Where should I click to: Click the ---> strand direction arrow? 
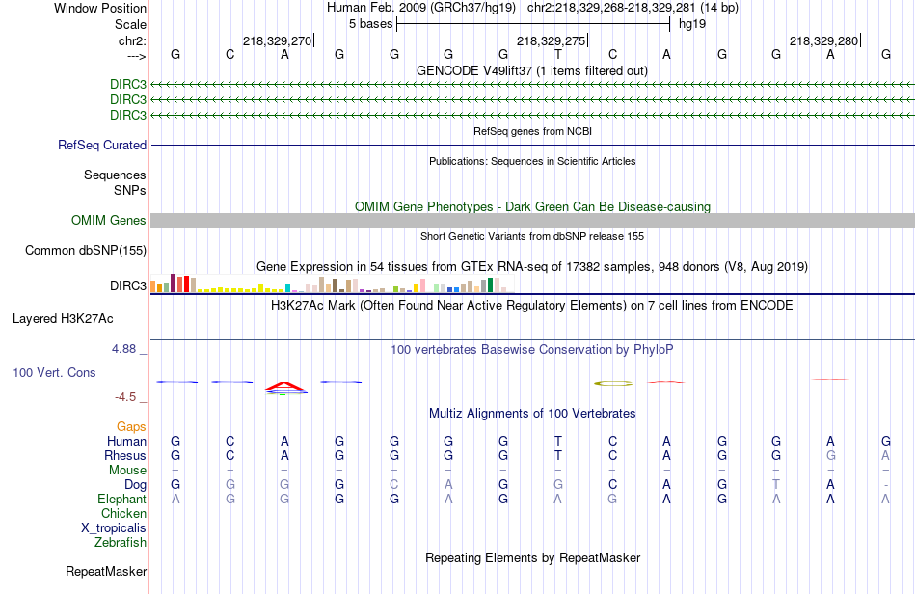point(137,56)
